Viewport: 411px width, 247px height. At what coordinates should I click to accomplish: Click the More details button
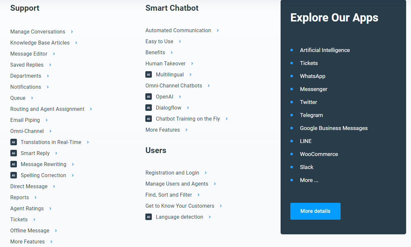click(x=315, y=211)
